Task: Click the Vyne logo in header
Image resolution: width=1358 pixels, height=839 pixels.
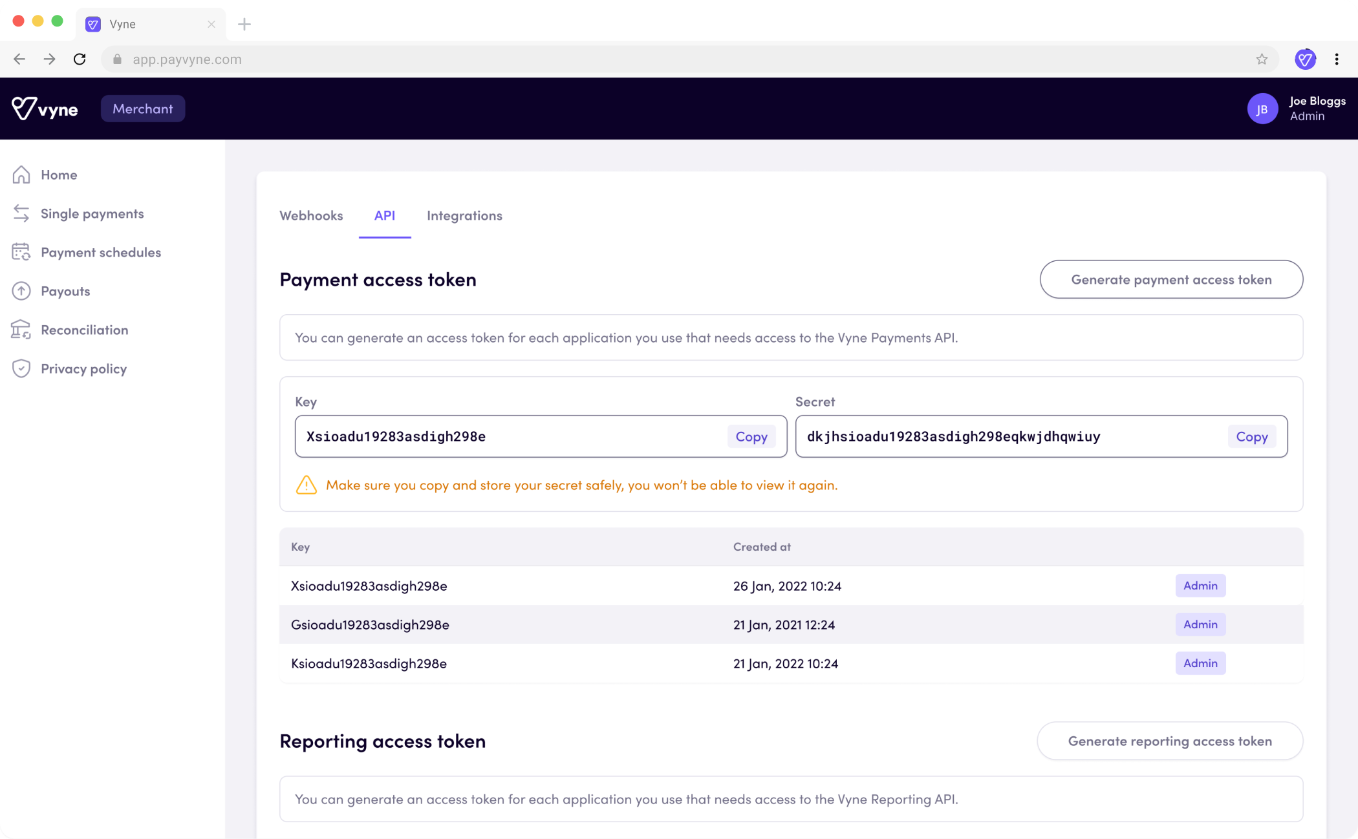Action: click(45, 109)
